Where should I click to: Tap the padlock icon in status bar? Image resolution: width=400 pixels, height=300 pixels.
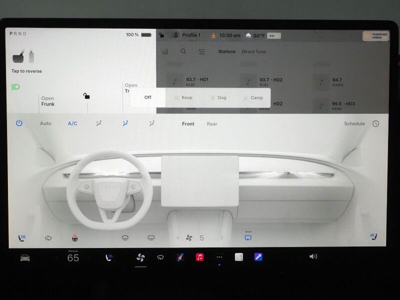(x=161, y=35)
